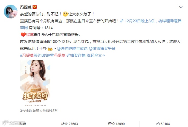Open hashtag #冯提莫签约B站#

coord(35,55)
